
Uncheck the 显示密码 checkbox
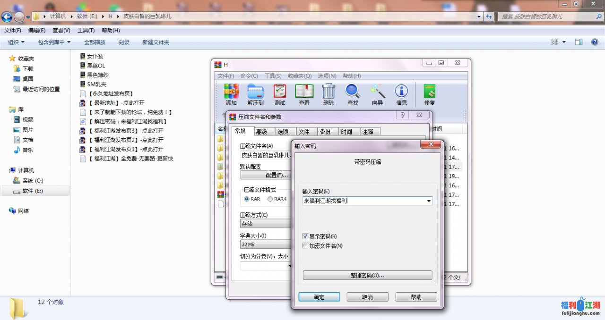(x=305, y=236)
